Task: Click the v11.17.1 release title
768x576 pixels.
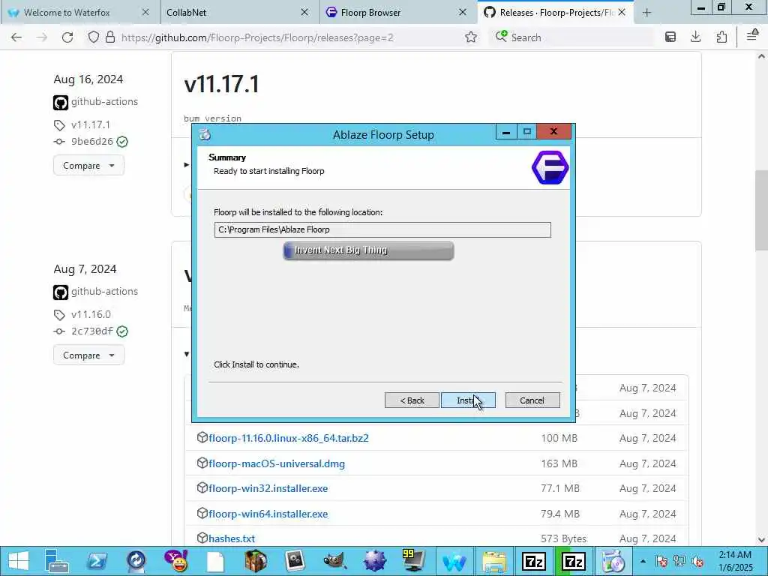Action: point(221,84)
